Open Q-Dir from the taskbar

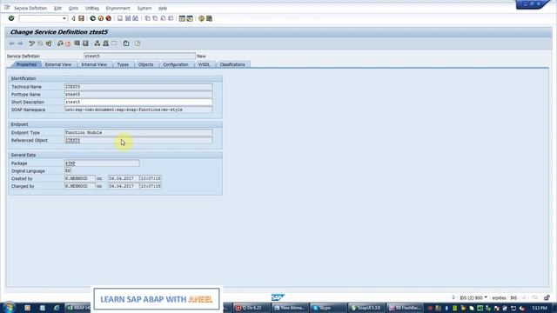[x=252, y=308]
